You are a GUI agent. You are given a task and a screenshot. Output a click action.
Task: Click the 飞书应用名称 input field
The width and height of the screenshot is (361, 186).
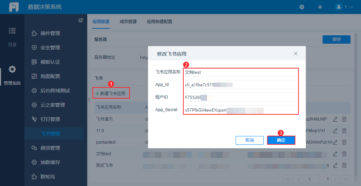(241, 72)
